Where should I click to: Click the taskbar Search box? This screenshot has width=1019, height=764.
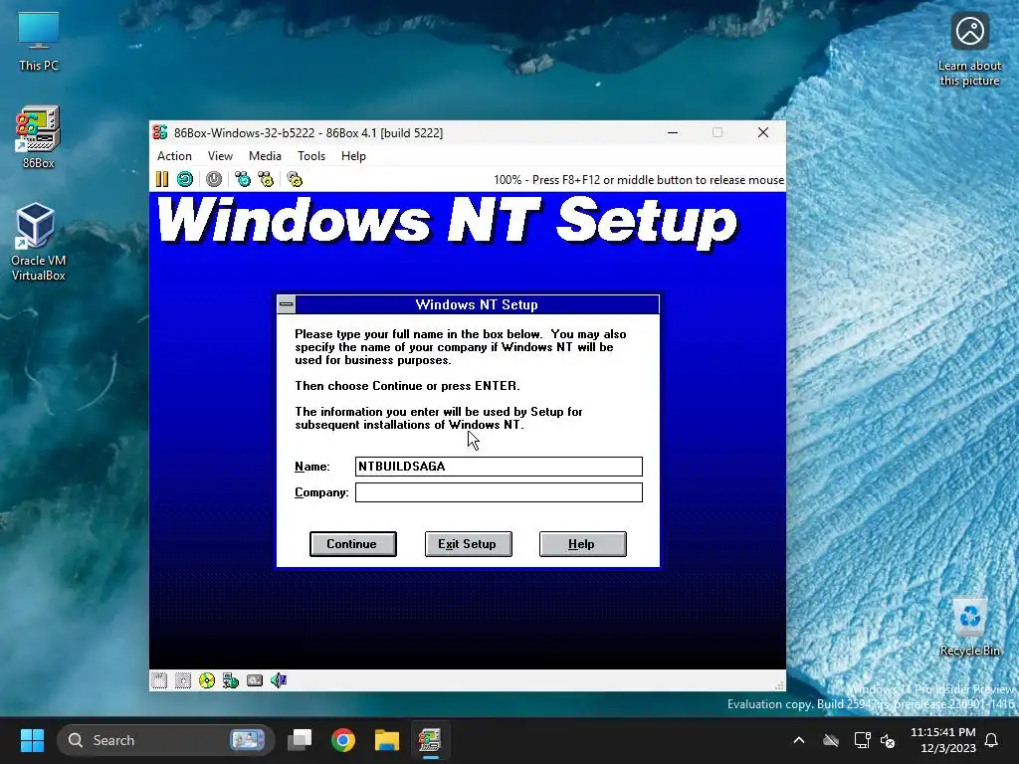[166, 740]
